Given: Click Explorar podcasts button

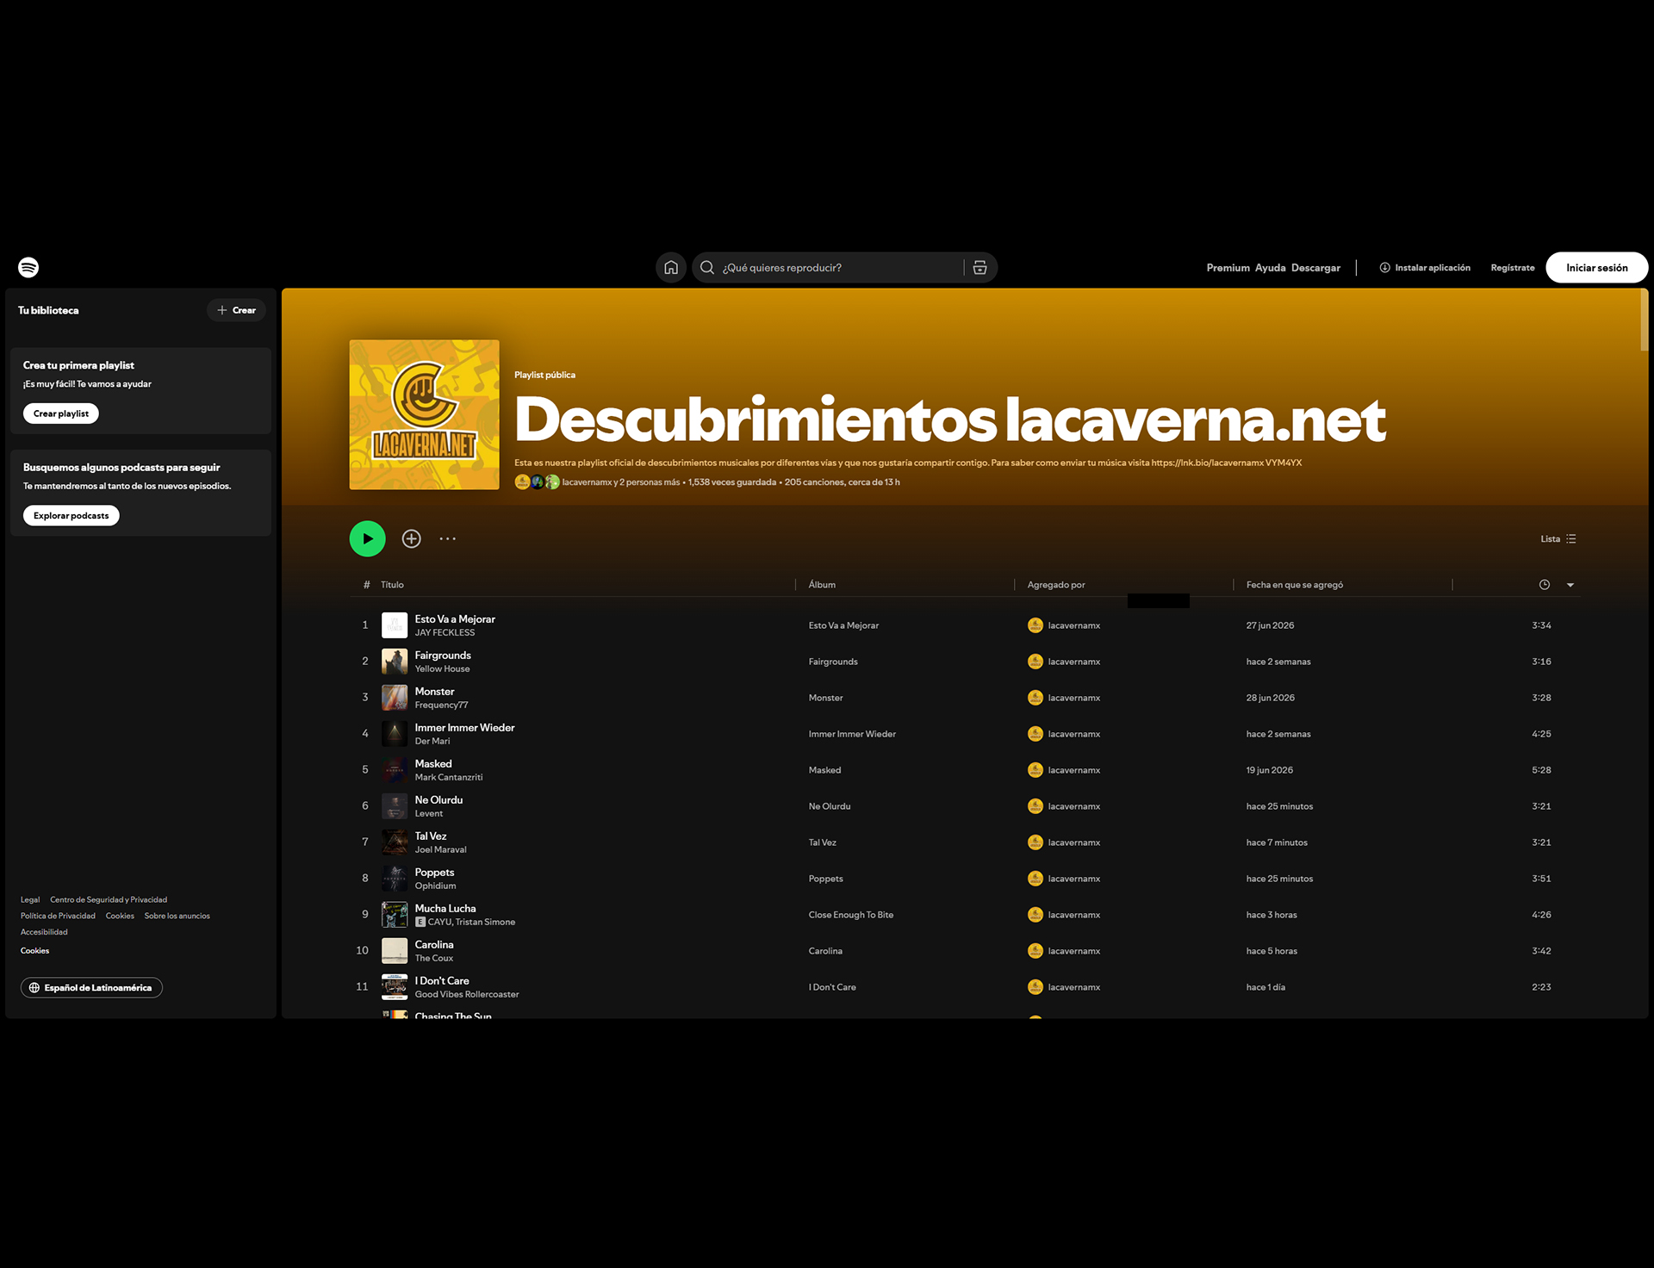Looking at the screenshot, I should pyautogui.click(x=72, y=515).
